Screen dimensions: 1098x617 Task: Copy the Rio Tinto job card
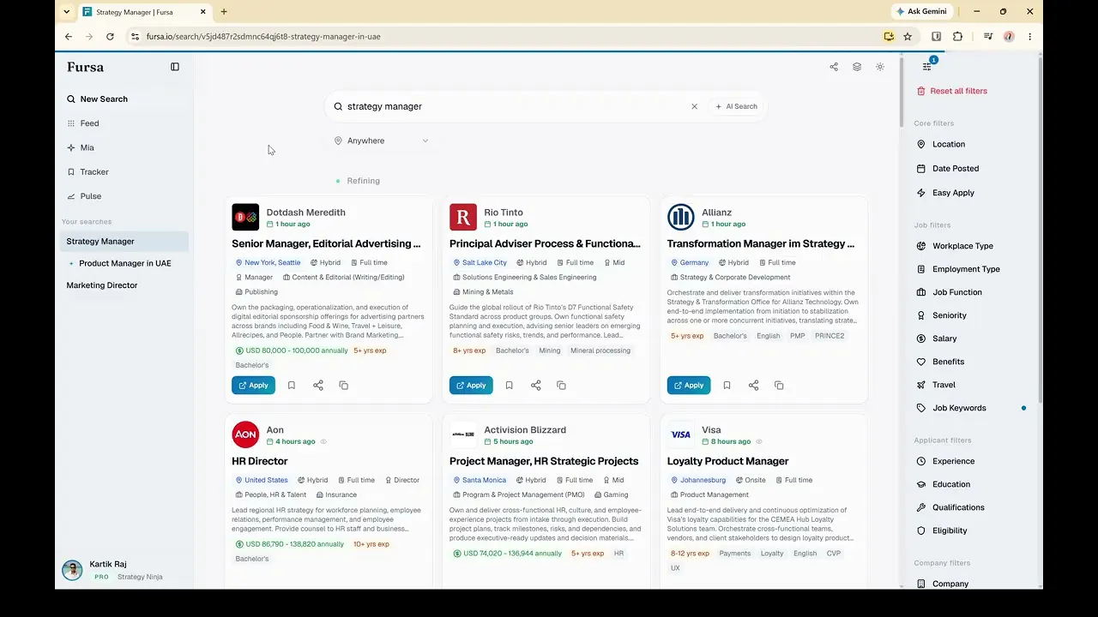(562, 386)
